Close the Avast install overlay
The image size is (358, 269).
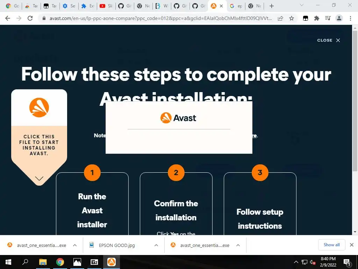click(x=329, y=40)
